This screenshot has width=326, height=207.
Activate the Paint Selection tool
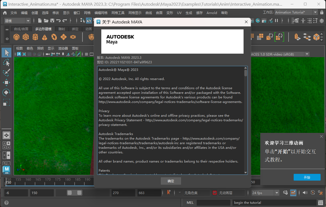coord(6,73)
